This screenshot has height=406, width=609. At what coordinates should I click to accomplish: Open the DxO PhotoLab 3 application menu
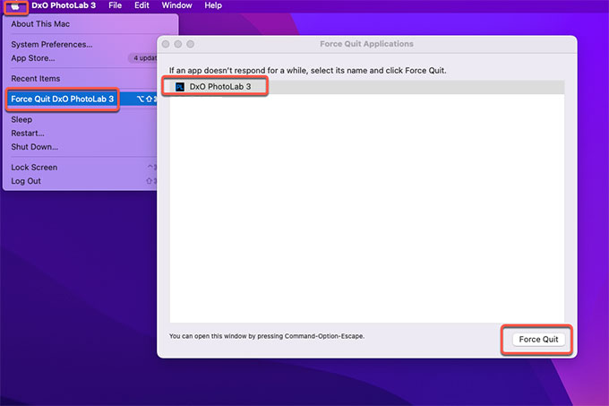[x=63, y=5]
